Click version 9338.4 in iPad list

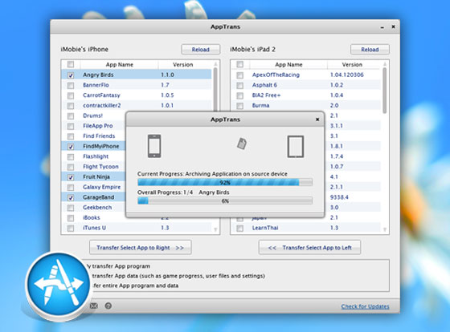coord(339,197)
